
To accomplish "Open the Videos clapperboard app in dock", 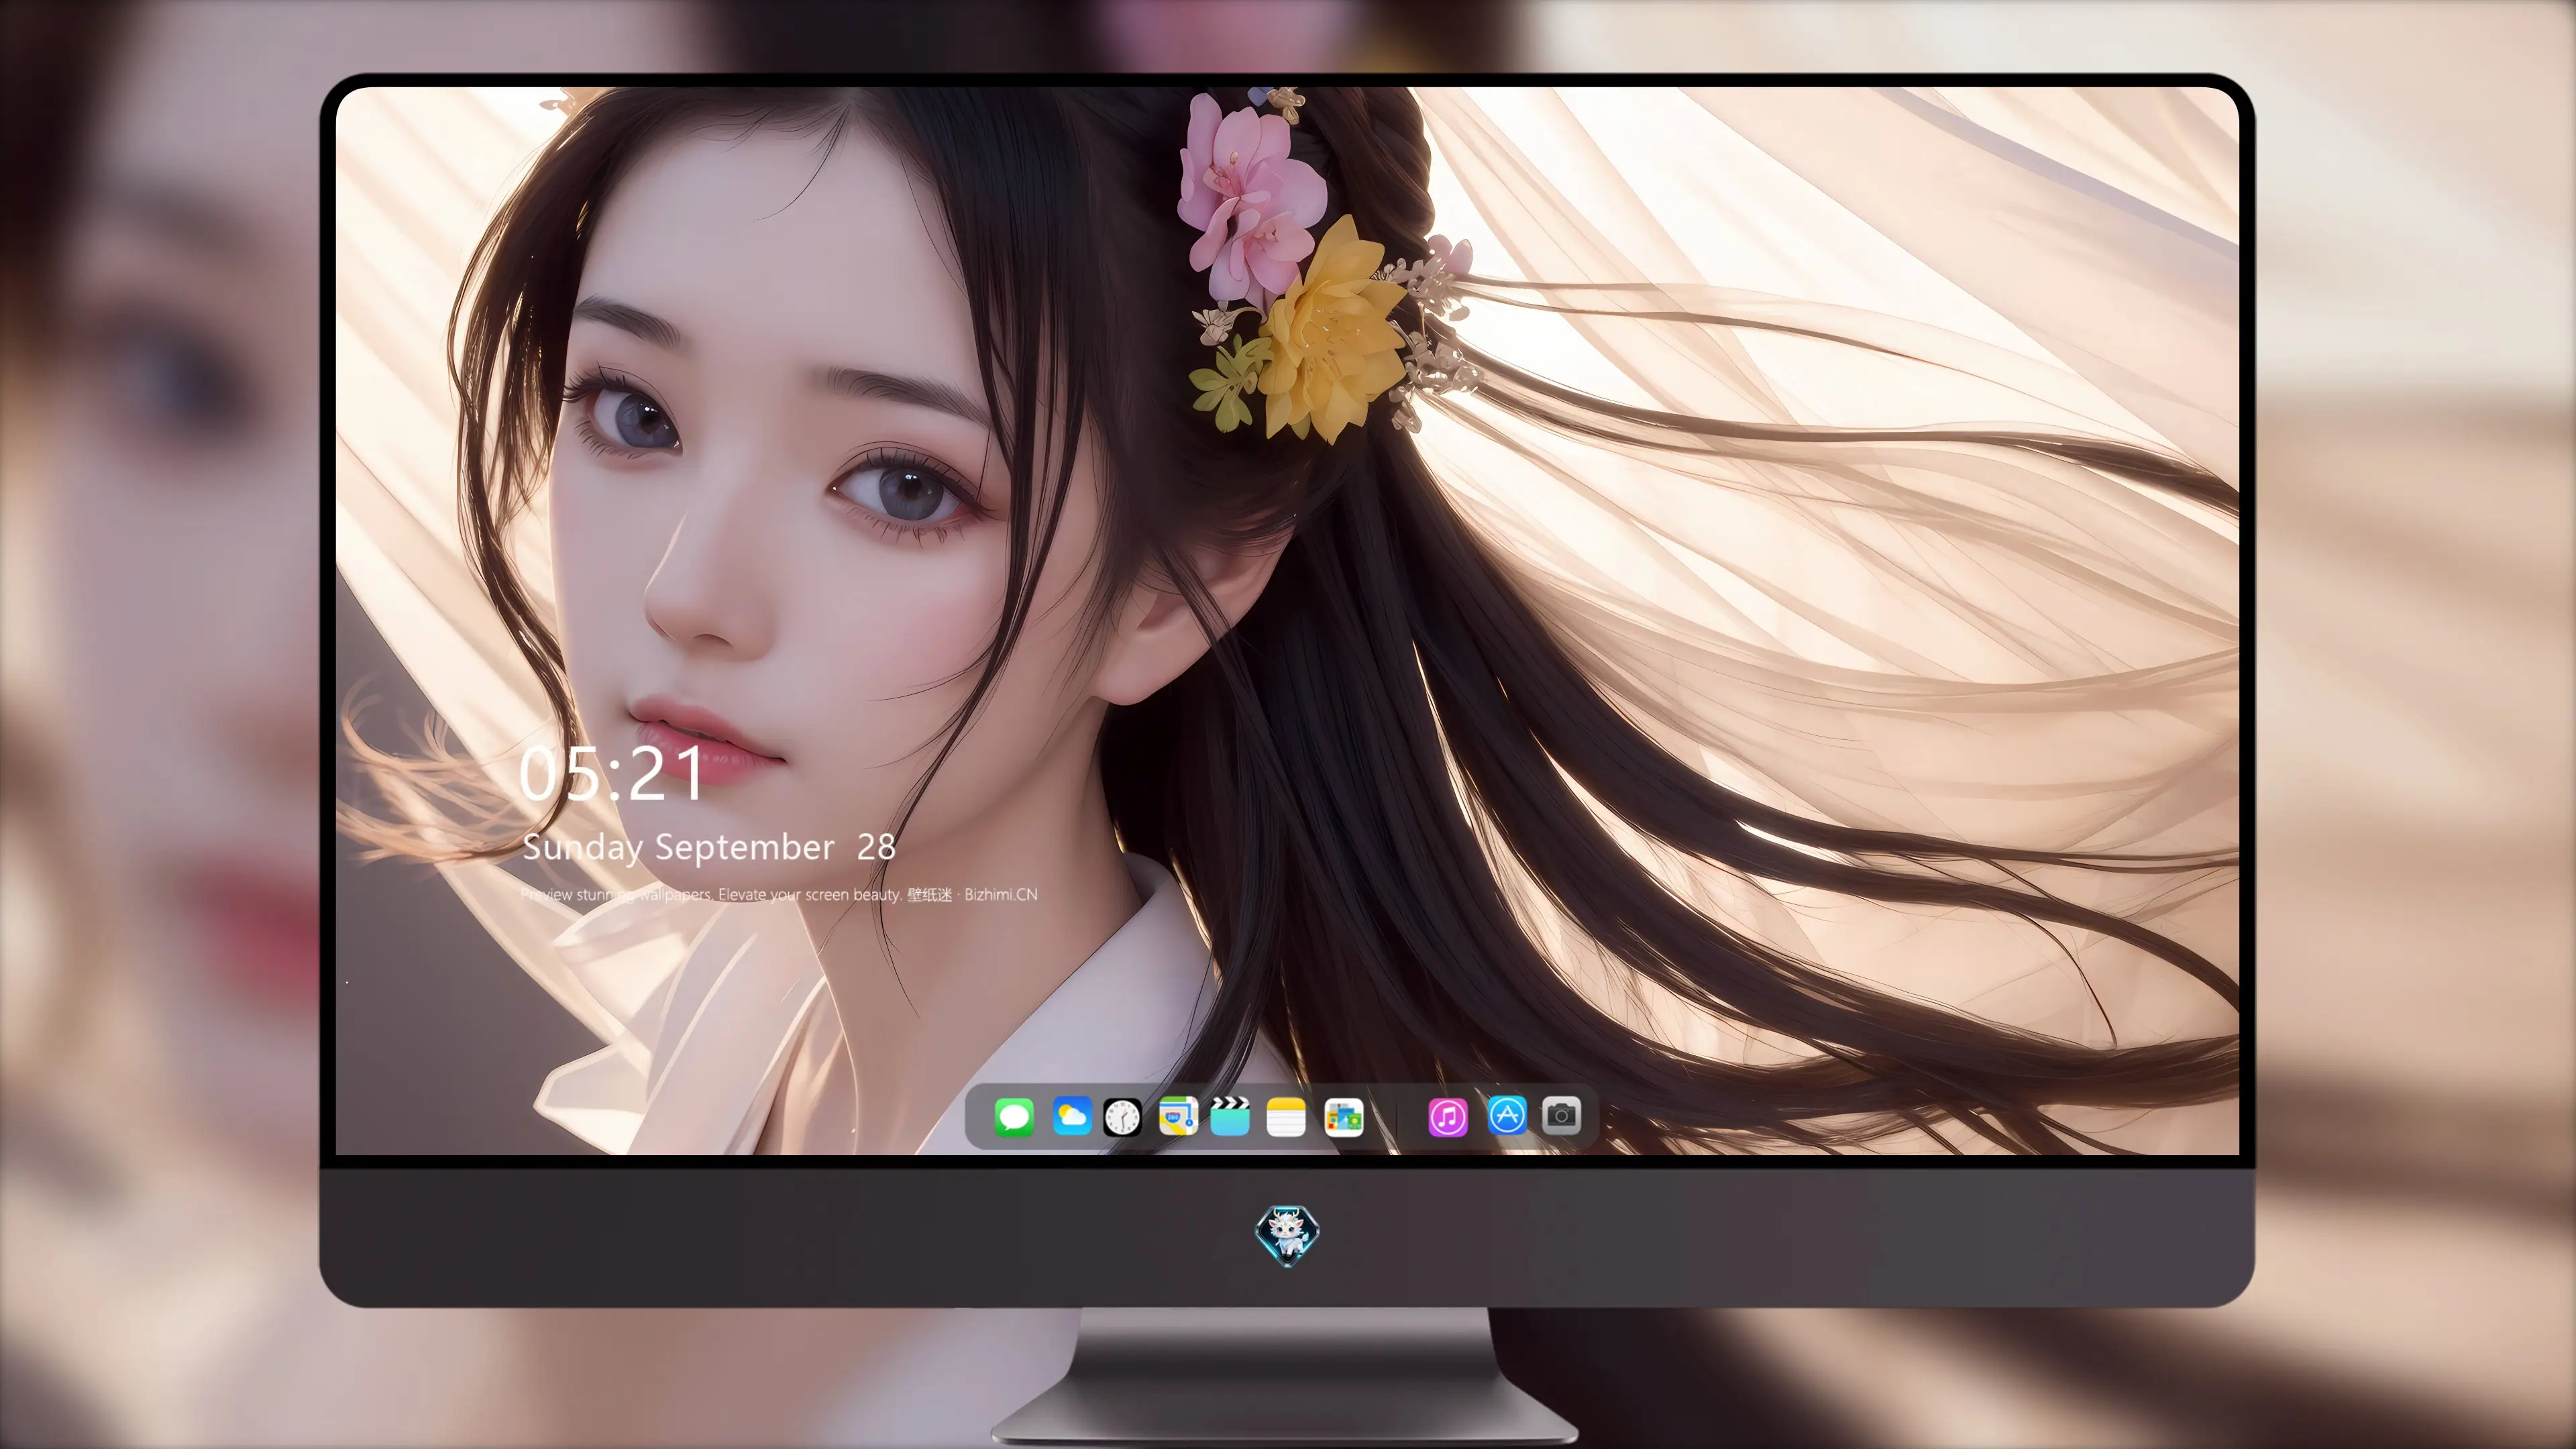I will point(1230,1116).
